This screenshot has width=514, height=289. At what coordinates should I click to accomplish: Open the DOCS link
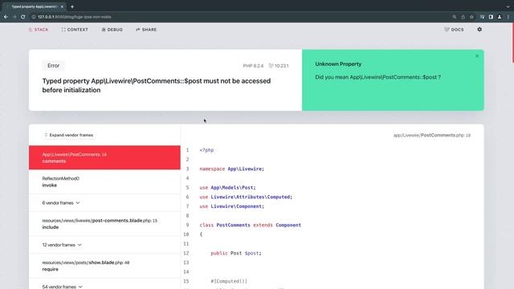(x=454, y=30)
